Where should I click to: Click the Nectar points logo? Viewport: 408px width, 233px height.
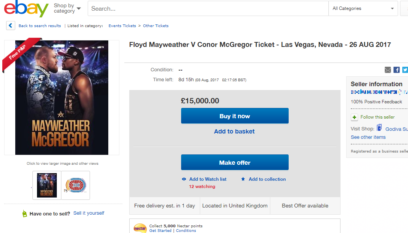(140, 228)
